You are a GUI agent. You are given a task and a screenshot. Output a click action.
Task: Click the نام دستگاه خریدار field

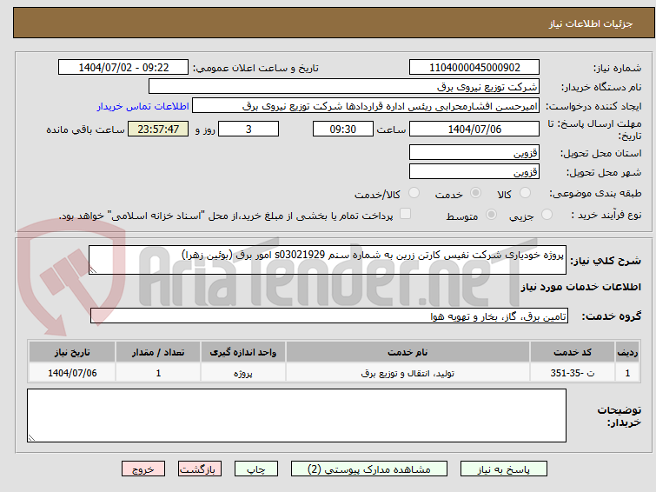click(x=344, y=87)
